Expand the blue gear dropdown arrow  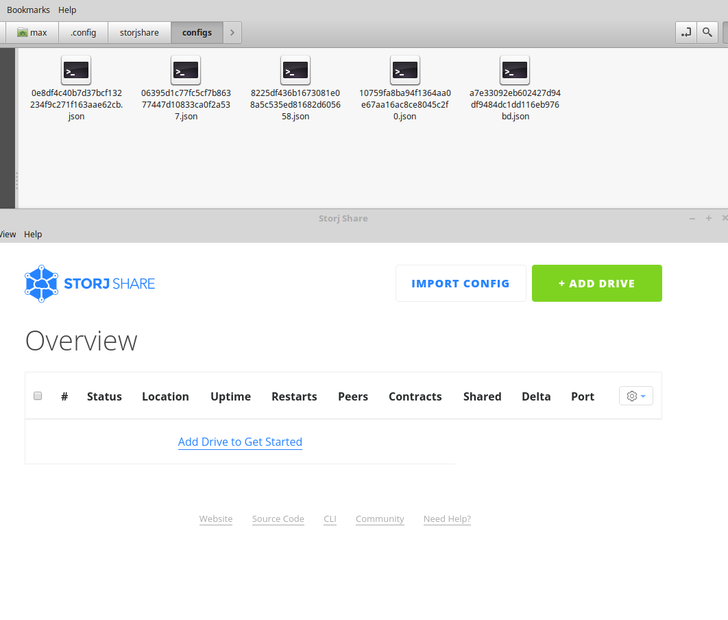[643, 396]
